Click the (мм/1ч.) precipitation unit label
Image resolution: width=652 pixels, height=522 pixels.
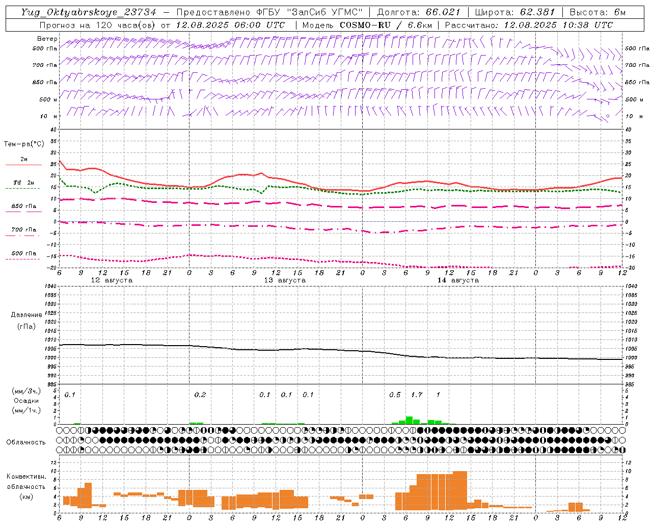click(26, 410)
